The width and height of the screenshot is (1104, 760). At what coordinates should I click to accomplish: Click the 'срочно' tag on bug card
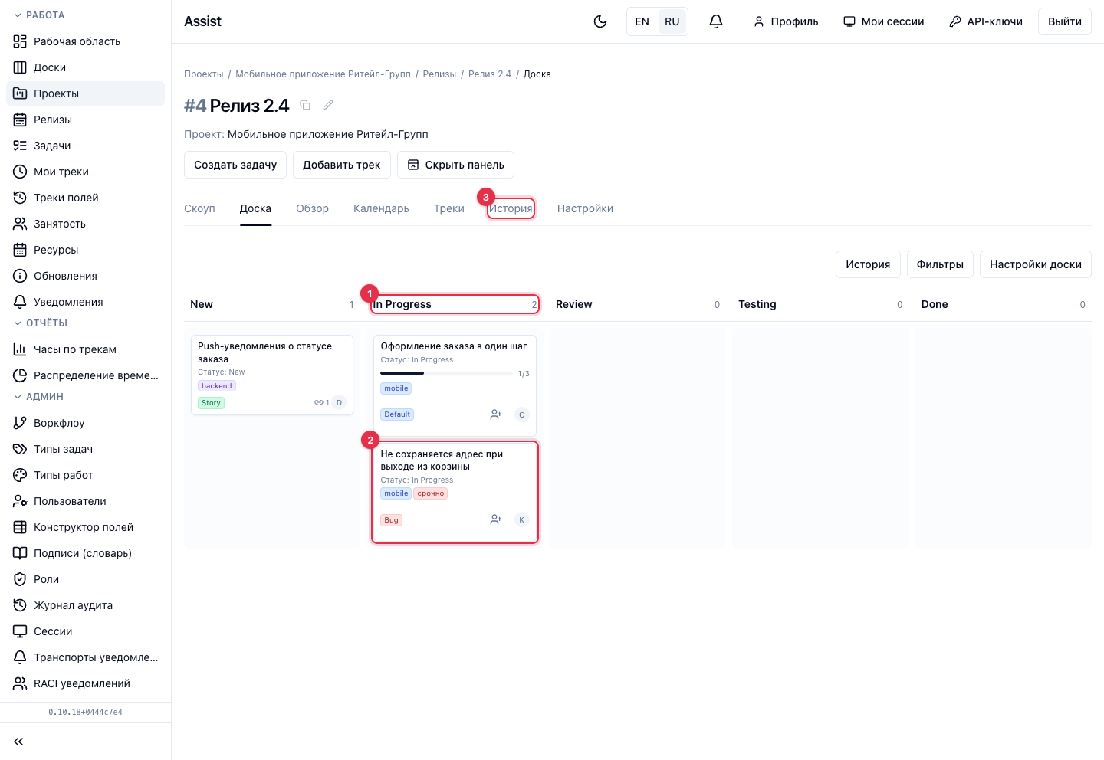coord(431,493)
